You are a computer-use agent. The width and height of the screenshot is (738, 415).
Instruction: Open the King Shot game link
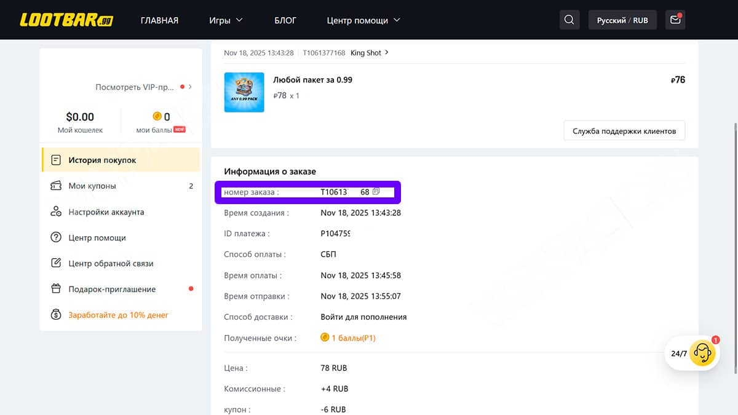point(369,53)
